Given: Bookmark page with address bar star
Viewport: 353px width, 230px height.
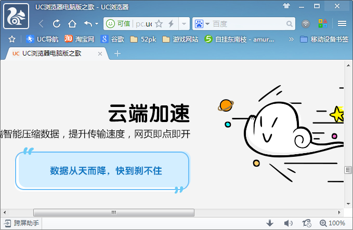Looking at the screenshot, I should [159, 23].
